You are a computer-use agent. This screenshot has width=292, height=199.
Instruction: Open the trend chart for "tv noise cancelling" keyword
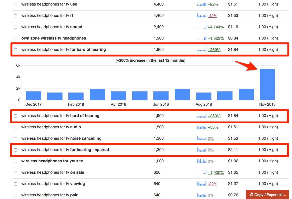click(201, 138)
